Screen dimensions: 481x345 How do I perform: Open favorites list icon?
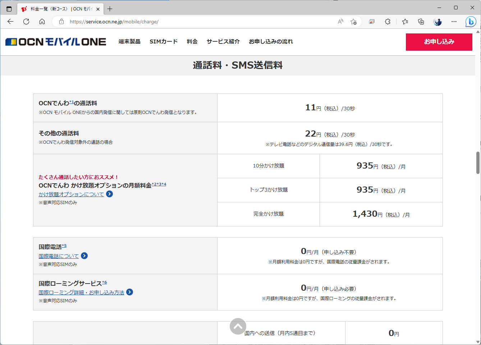click(405, 22)
